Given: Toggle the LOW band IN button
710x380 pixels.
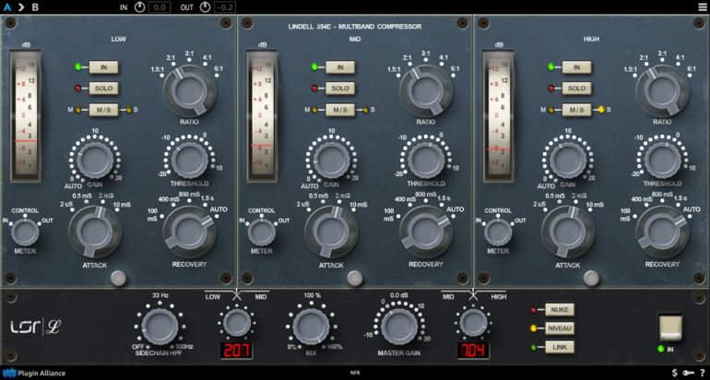Looking at the screenshot, I should 103,66.
